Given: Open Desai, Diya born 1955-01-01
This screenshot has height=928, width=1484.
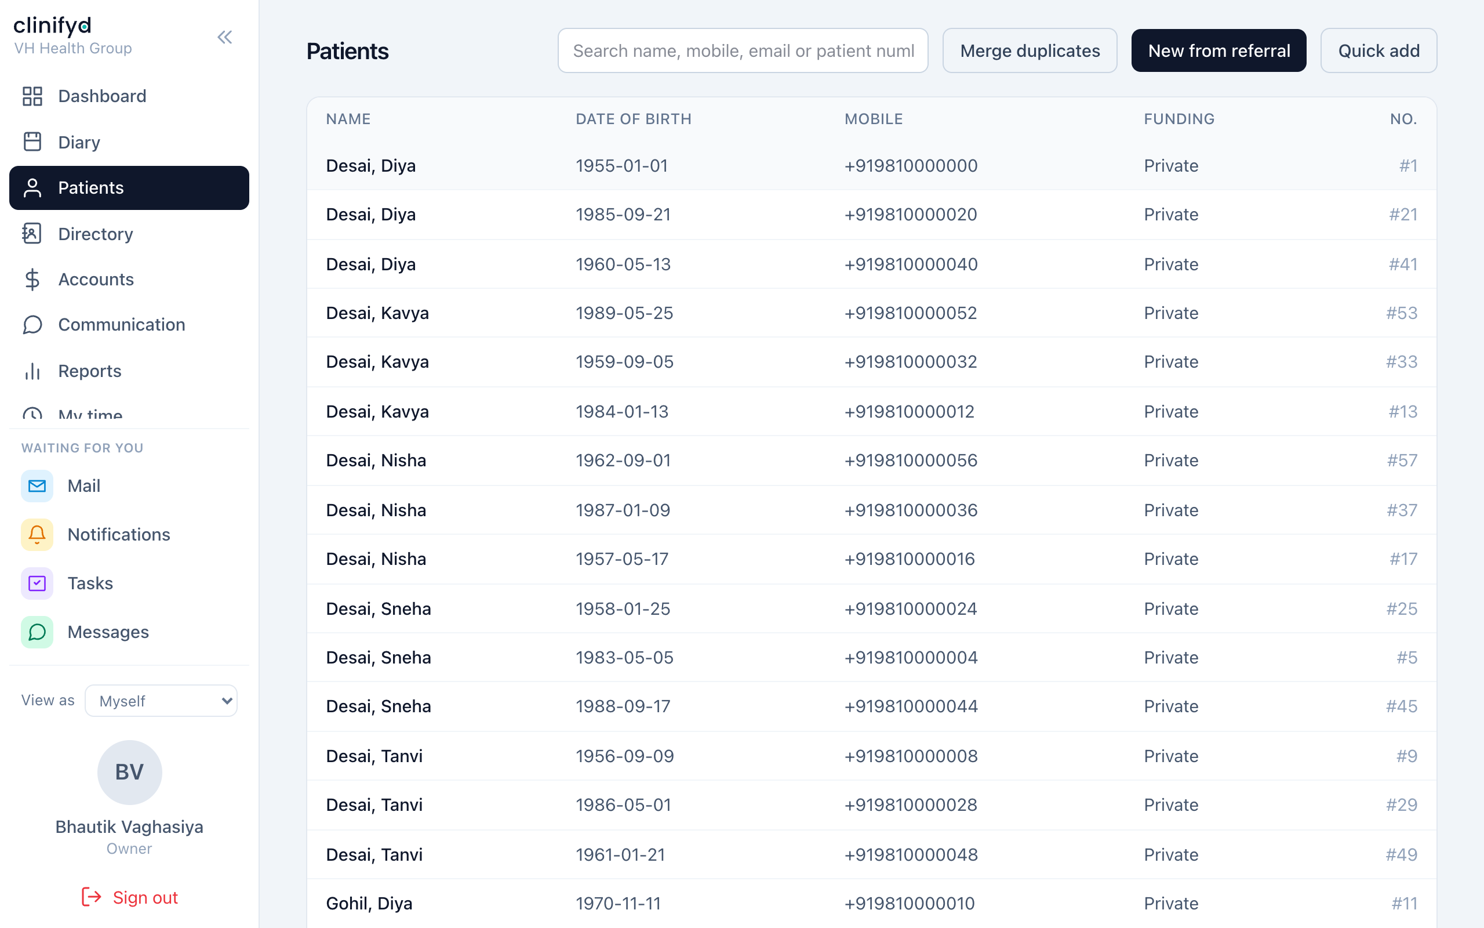Looking at the screenshot, I should [871, 166].
